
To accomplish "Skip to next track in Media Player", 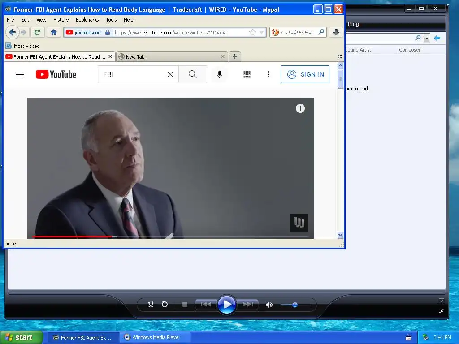I will [248, 305].
